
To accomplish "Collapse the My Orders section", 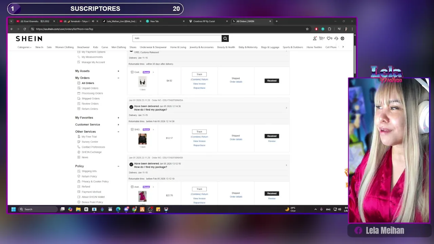I will (118, 78).
